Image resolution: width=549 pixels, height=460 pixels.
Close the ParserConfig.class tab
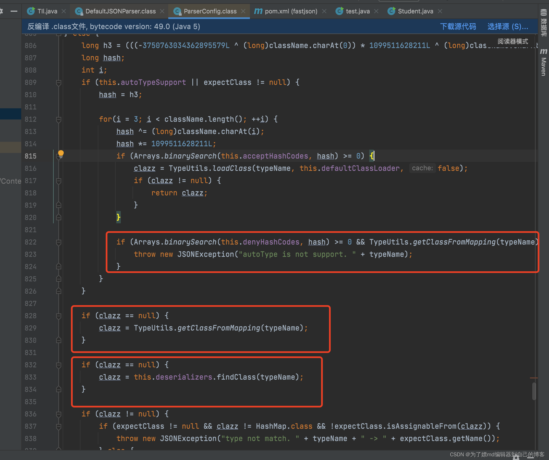(243, 11)
